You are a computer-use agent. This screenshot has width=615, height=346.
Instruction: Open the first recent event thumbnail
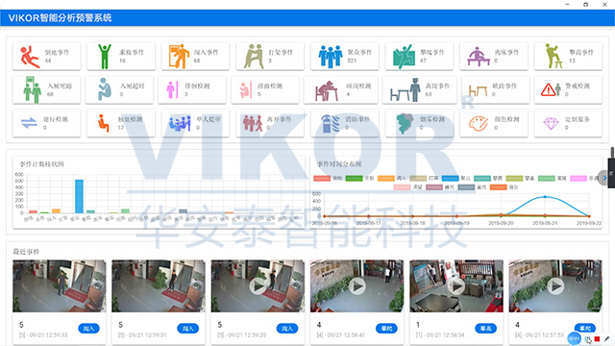pyautogui.click(x=60, y=286)
